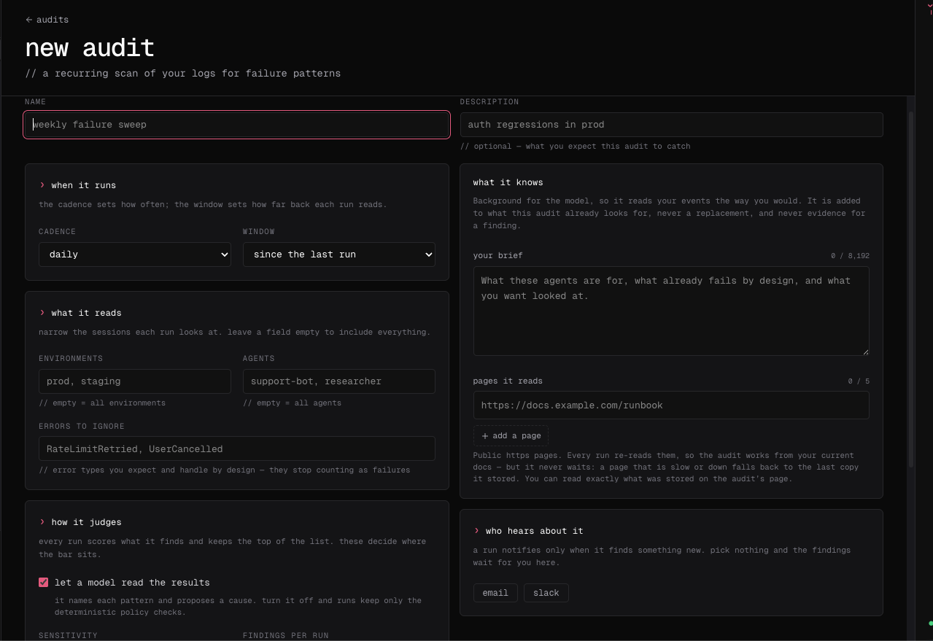Click the "your brief" text area

click(671, 311)
